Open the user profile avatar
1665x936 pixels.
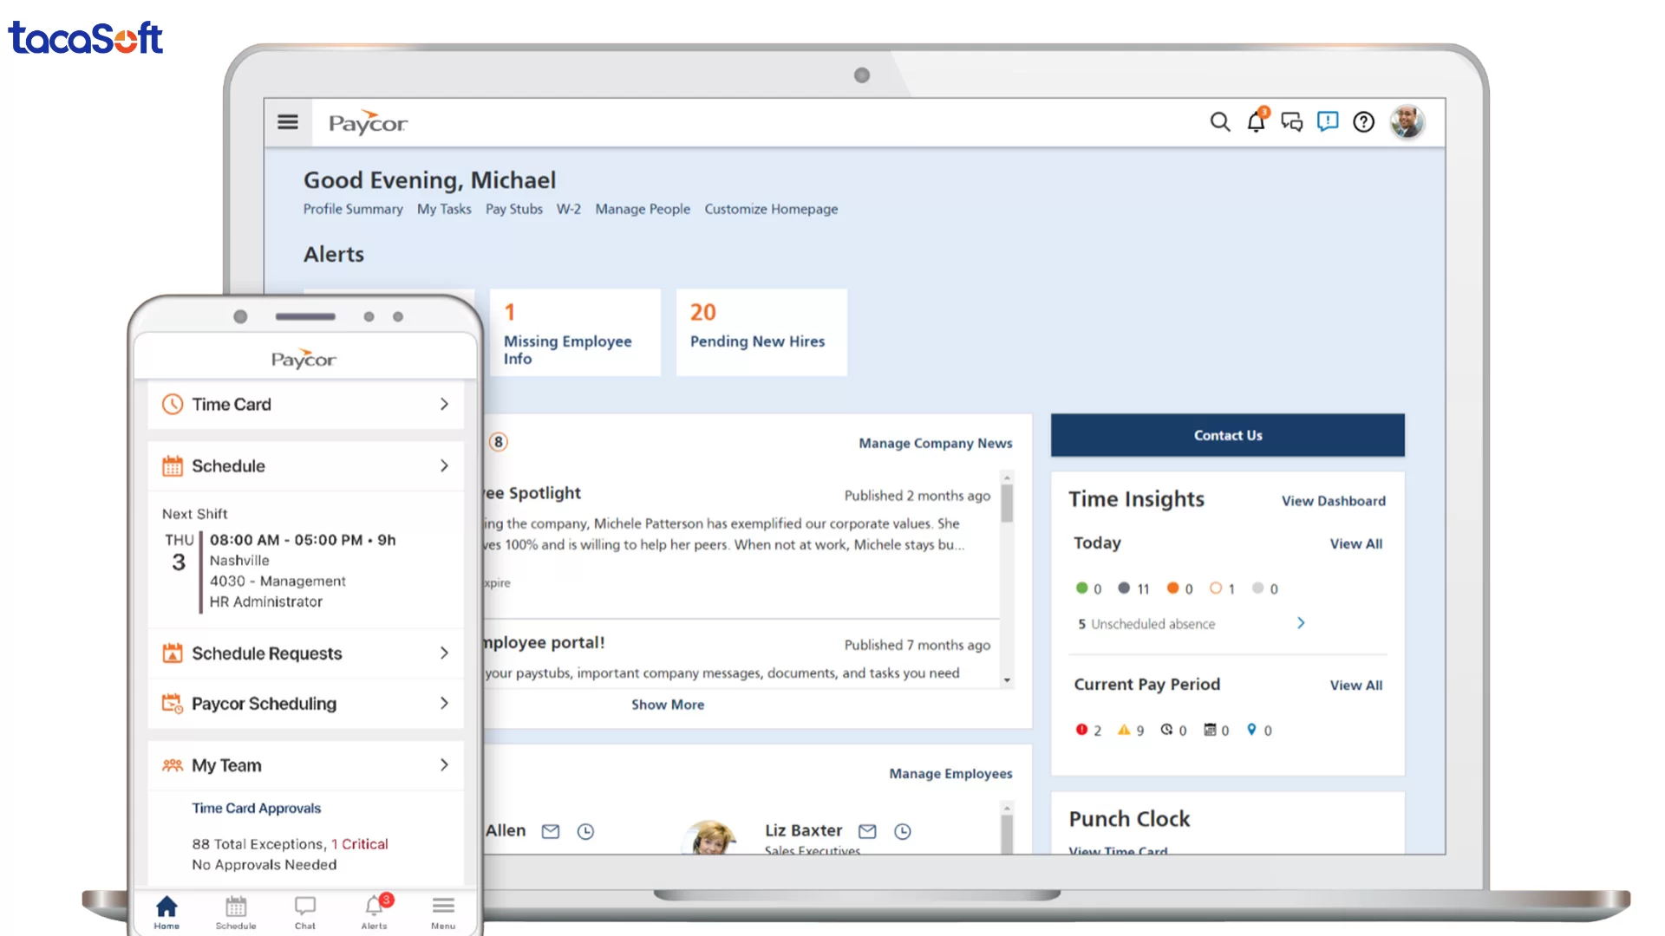(1407, 122)
